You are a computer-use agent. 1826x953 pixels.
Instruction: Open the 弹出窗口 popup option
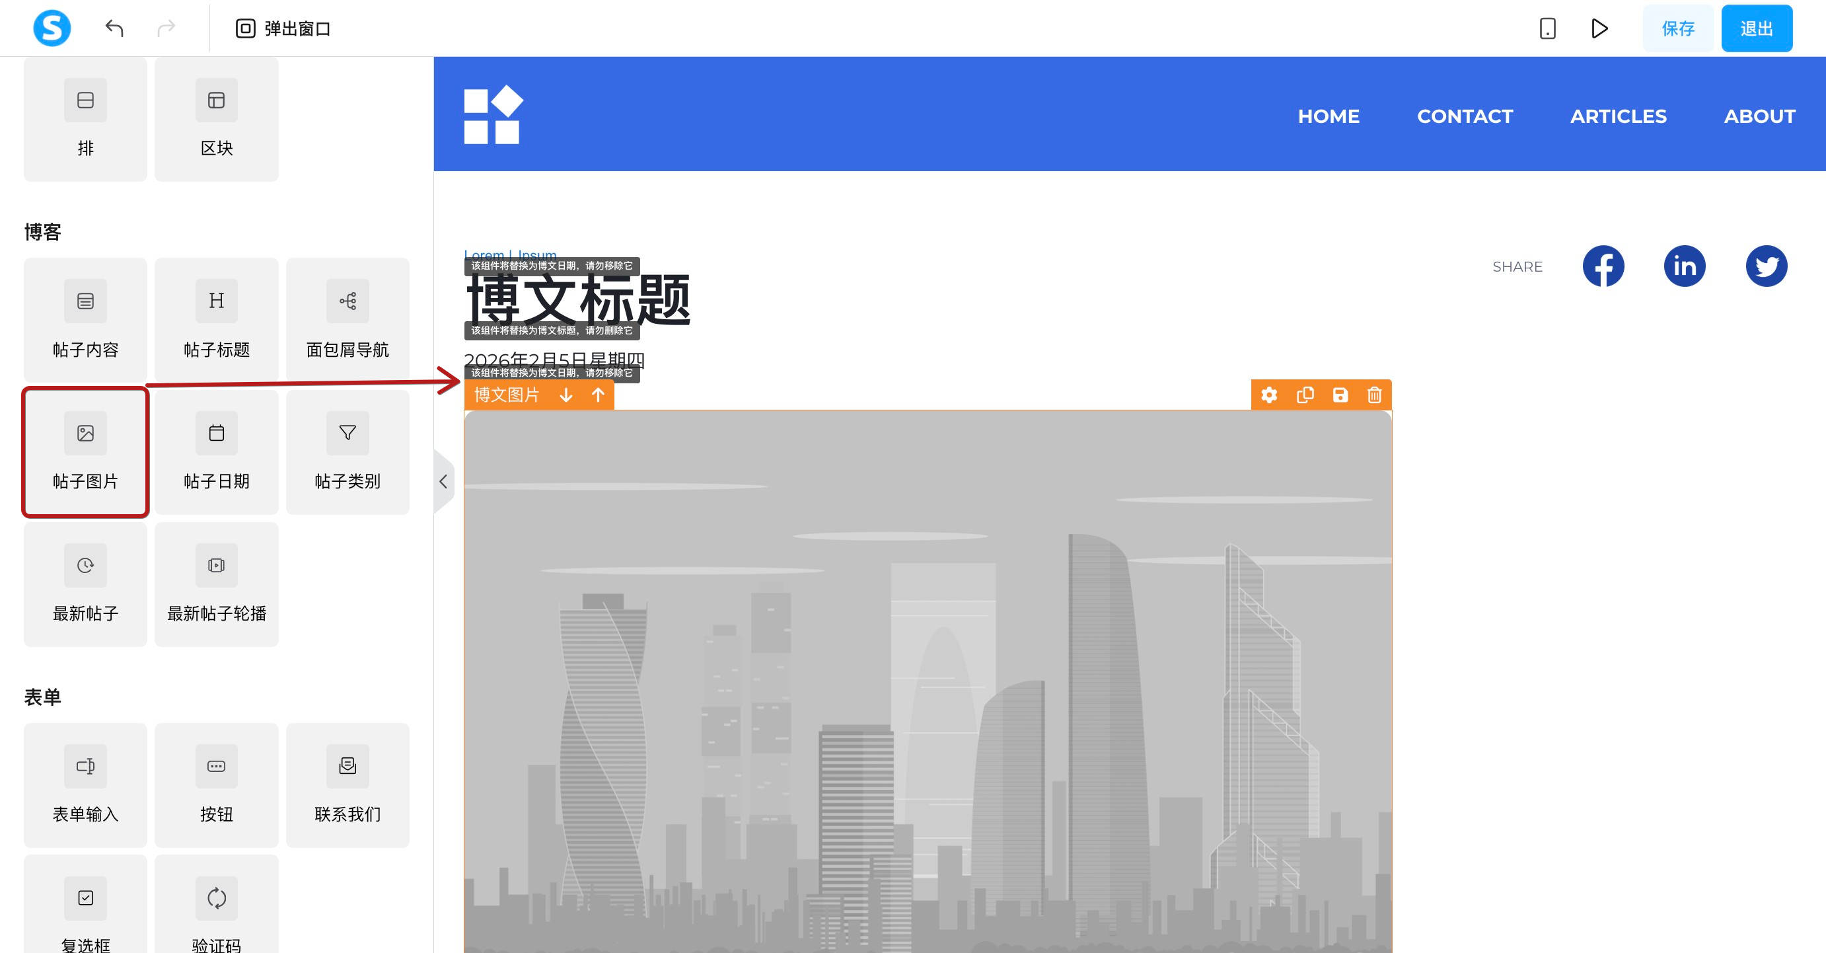point(283,28)
